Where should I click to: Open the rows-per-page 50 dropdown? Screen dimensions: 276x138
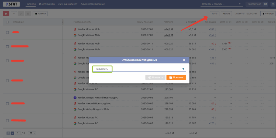point(32,133)
